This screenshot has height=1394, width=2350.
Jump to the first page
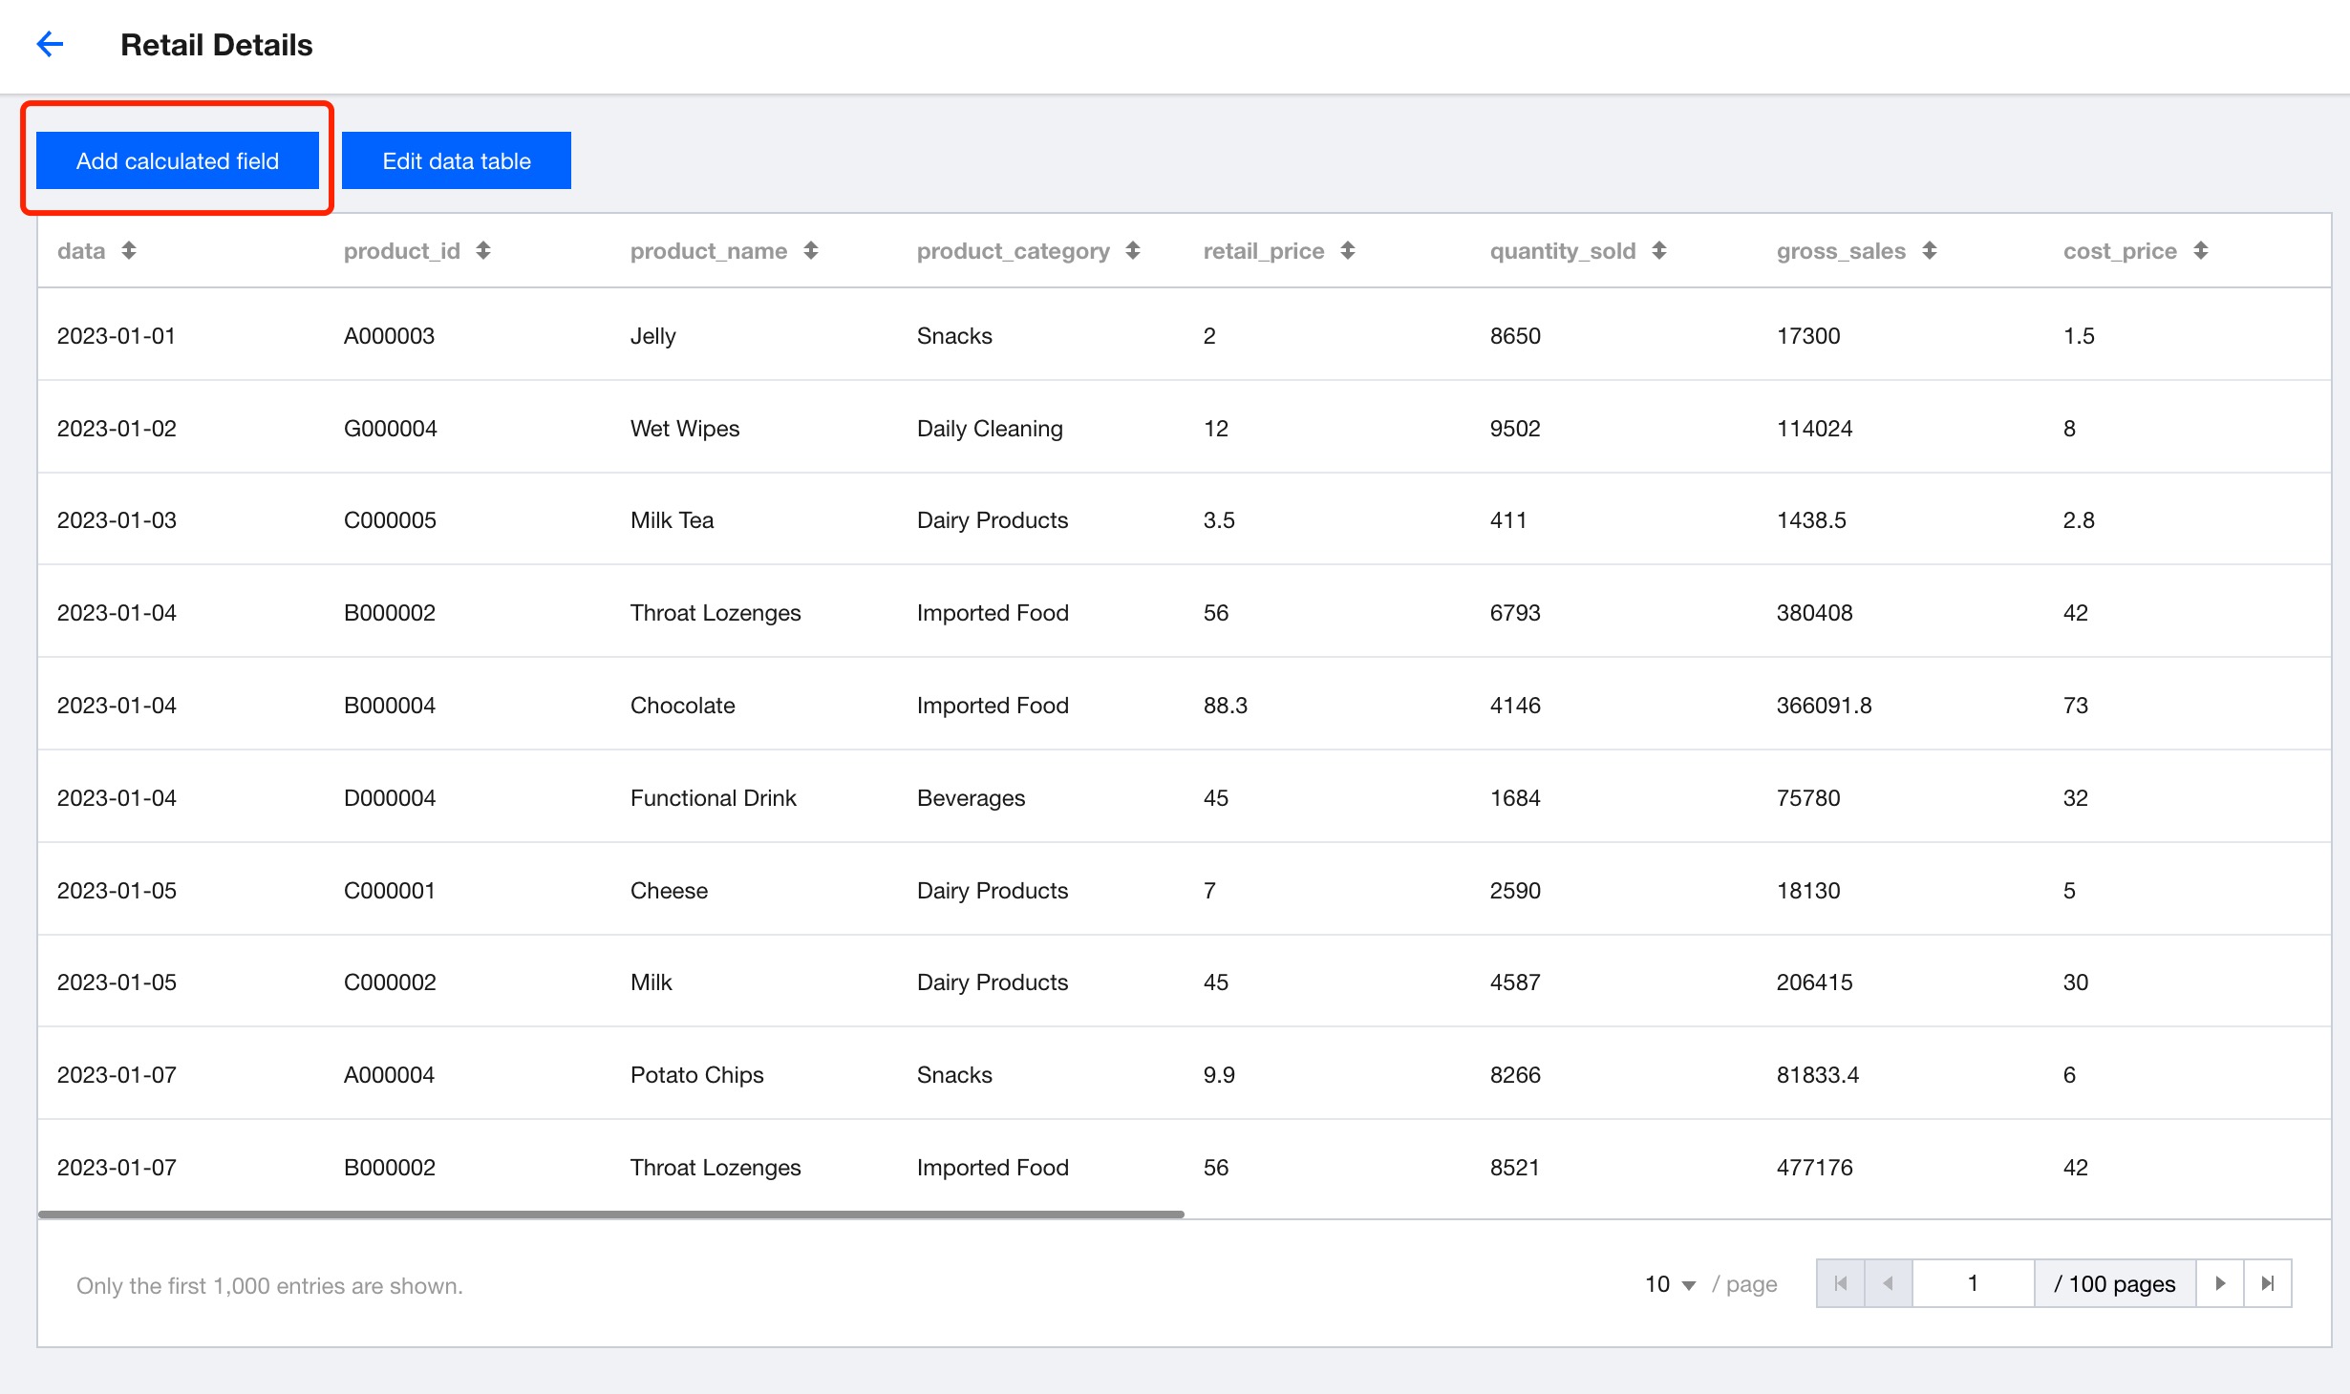(1841, 1283)
